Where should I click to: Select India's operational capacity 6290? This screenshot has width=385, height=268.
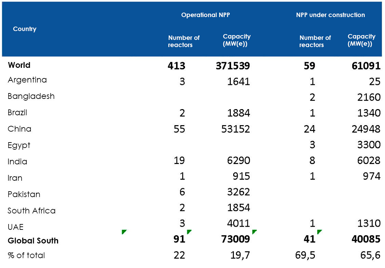(238, 160)
